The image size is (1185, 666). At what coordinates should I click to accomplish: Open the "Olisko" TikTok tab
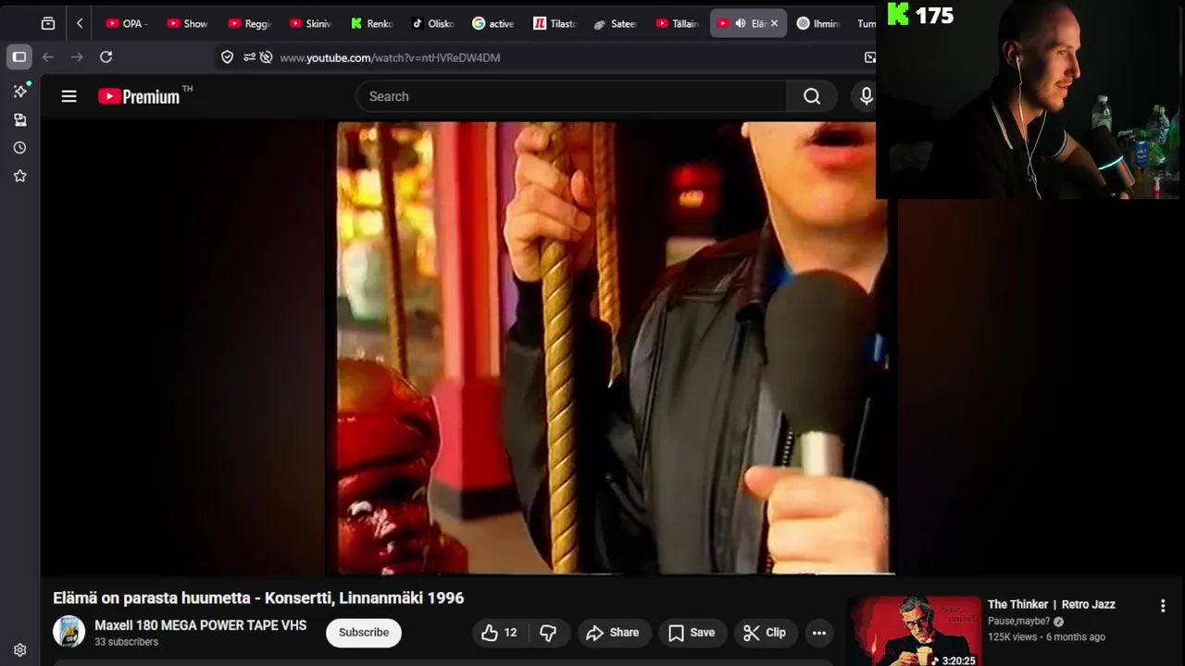[431, 23]
